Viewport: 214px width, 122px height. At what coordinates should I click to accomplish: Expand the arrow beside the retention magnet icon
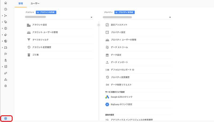point(2,35)
